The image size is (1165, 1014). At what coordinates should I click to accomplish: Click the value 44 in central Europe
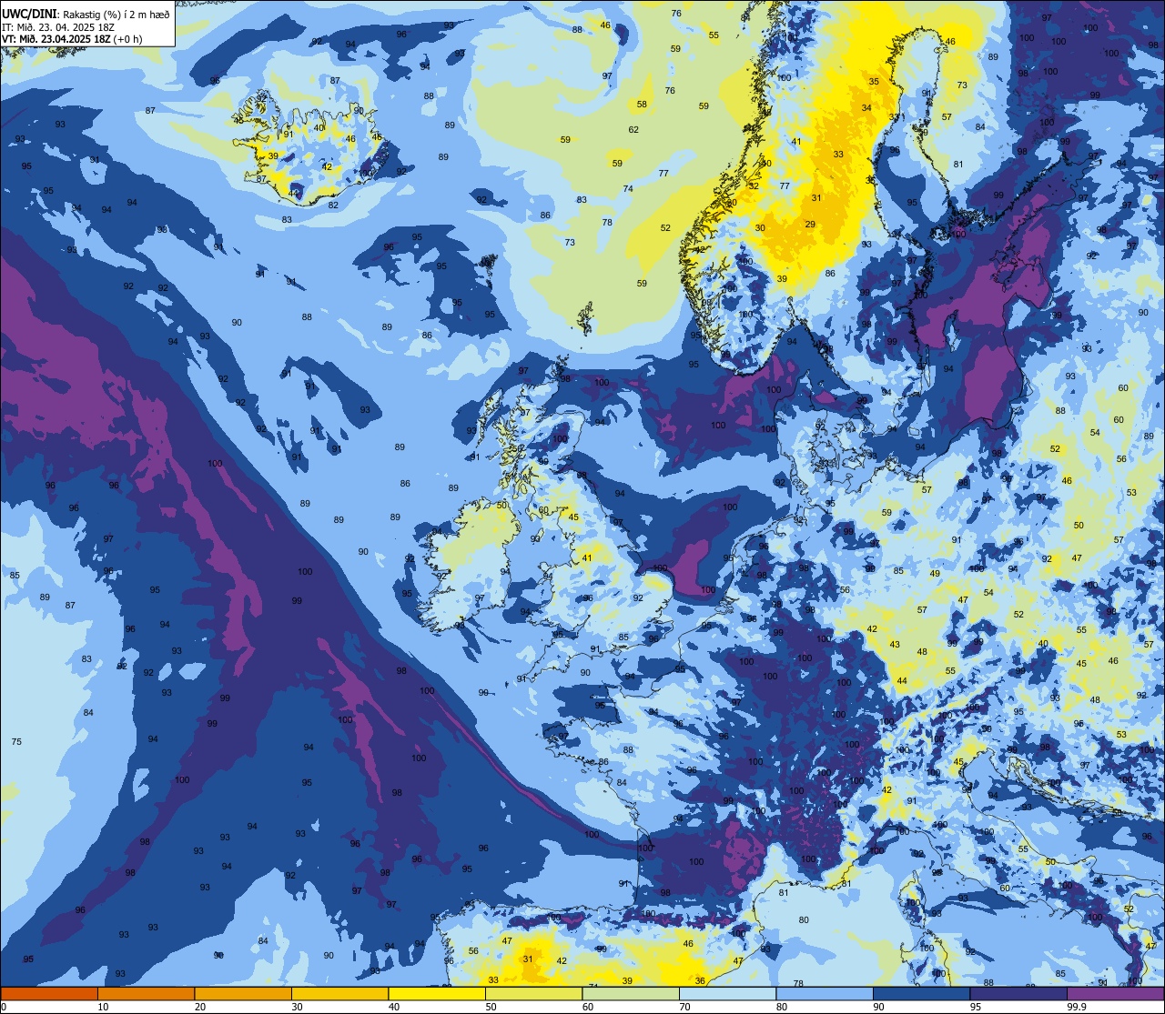[x=902, y=680]
